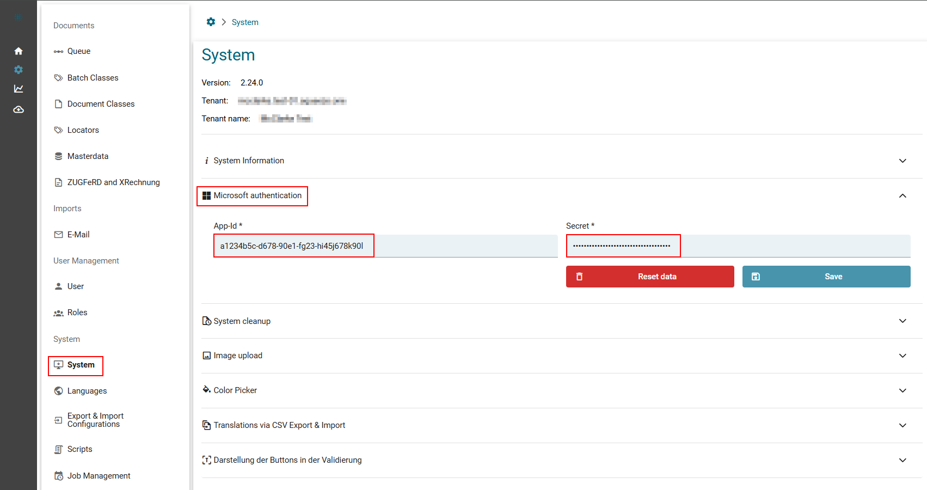Image resolution: width=927 pixels, height=490 pixels.
Task: Focus the Secret password field
Action: coord(738,246)
